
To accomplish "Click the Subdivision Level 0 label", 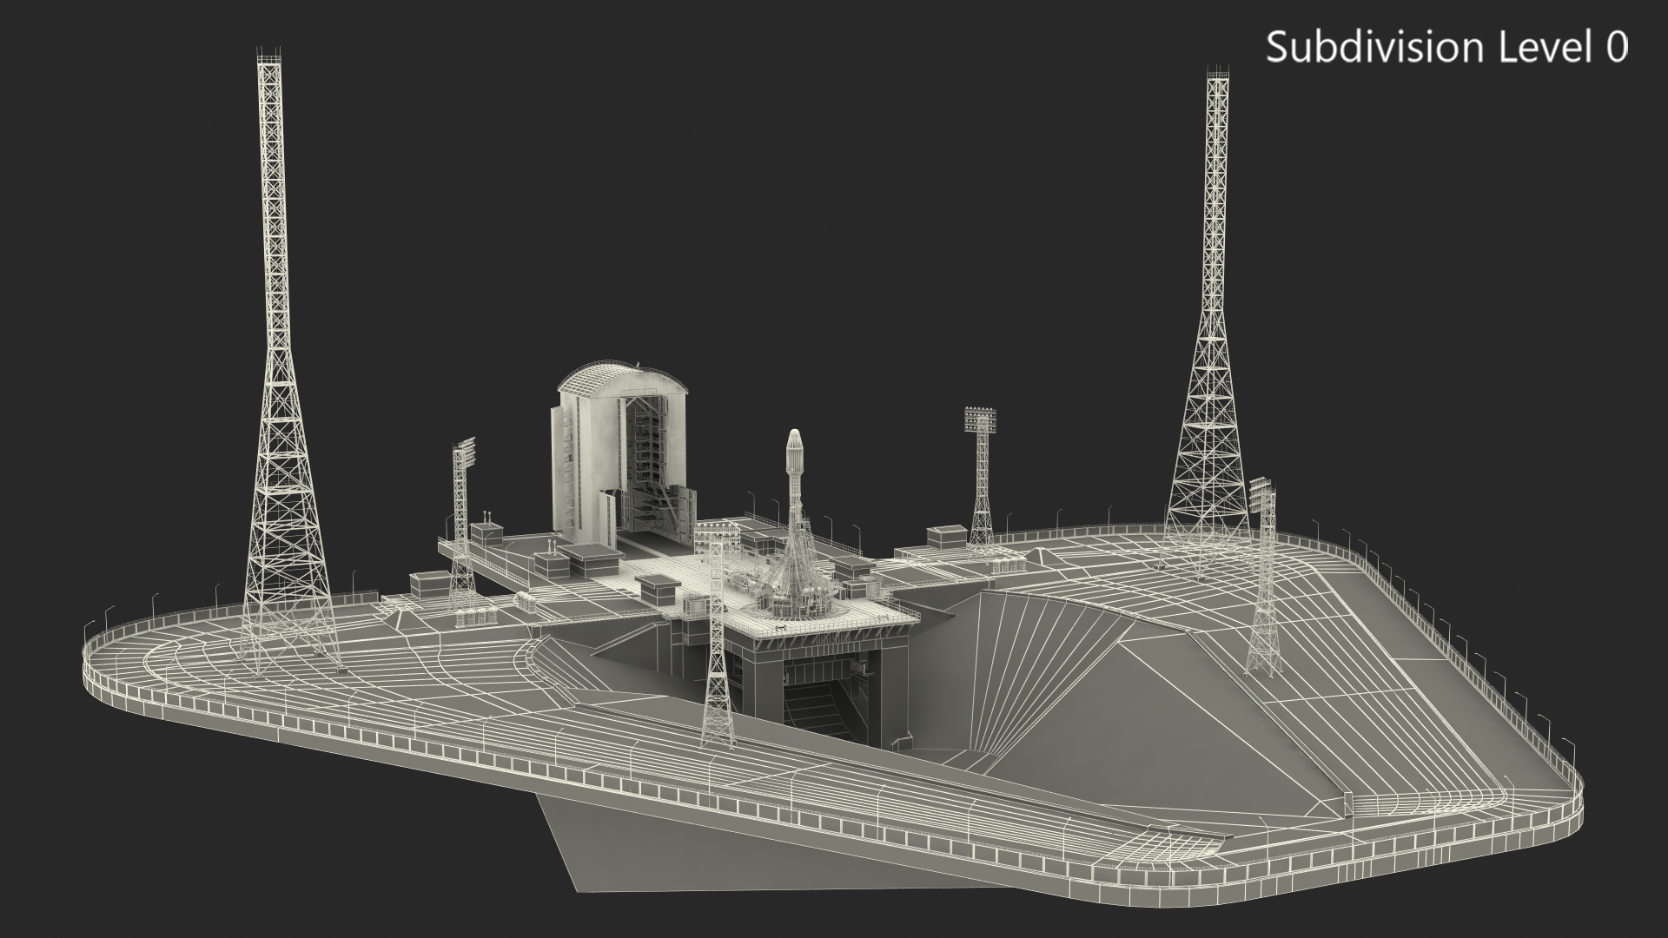I will (1446, 47).
